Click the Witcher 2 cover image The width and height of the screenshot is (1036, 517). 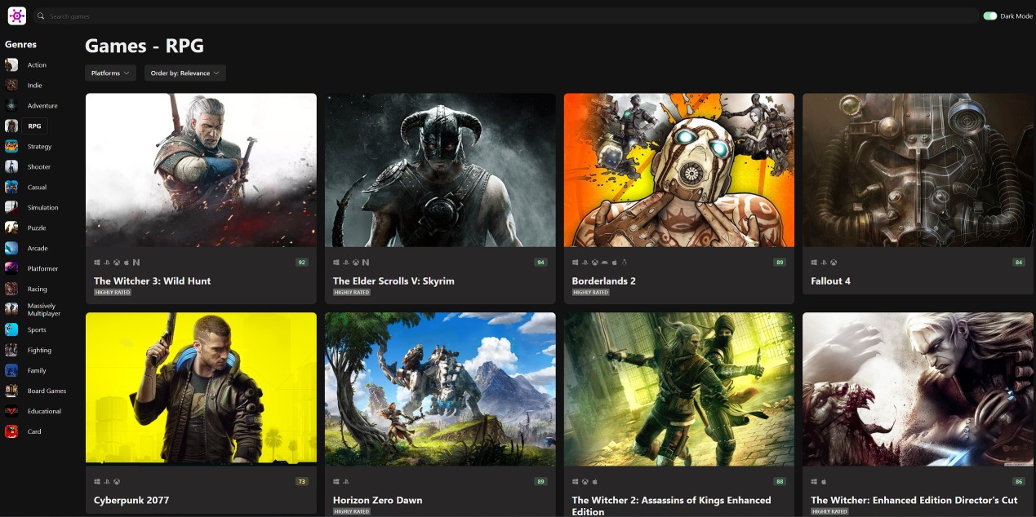pos(679,389)
